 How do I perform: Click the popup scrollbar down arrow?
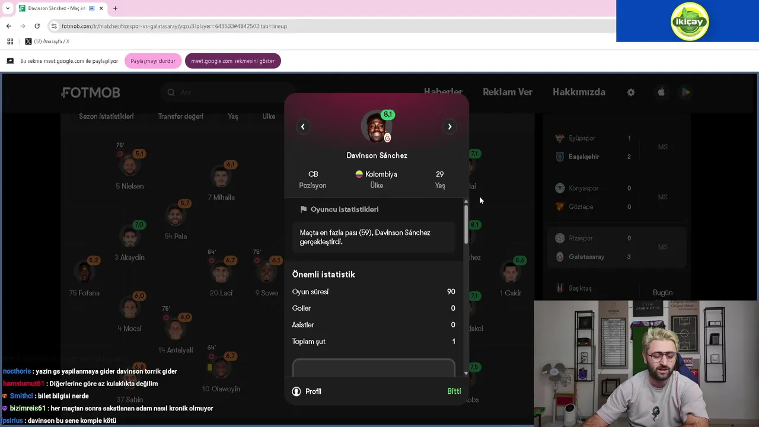466,372
